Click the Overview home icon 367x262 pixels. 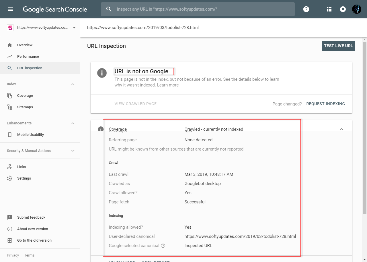(x=10, y=45)
